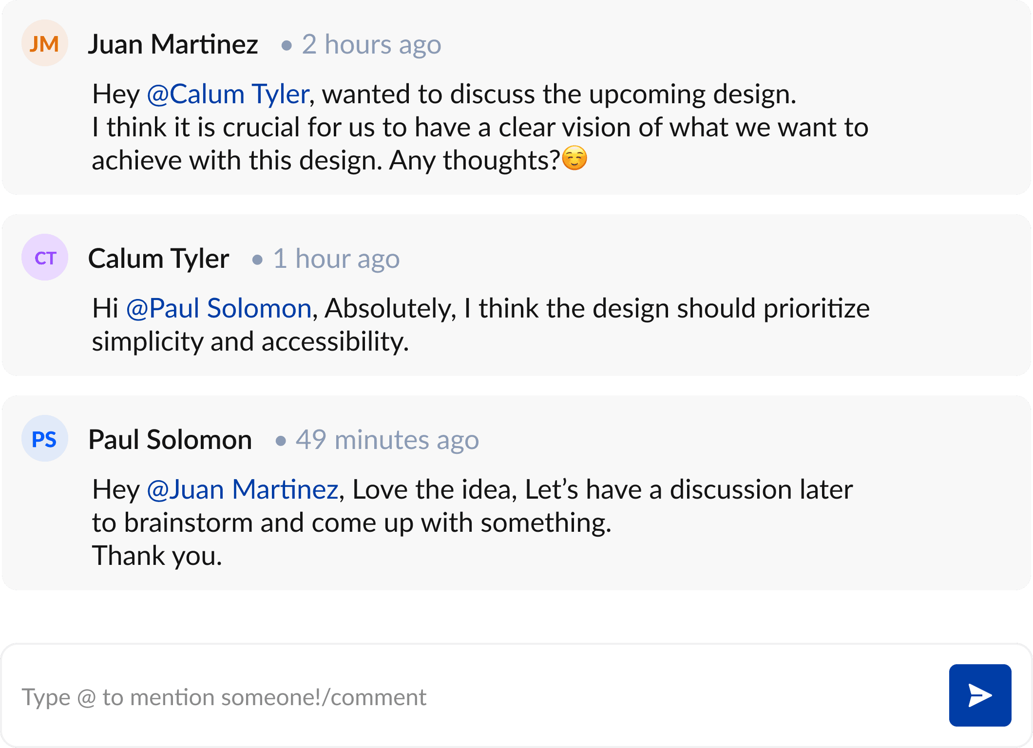Open the @Juan Martinez mention link

[x=243, y=489]
